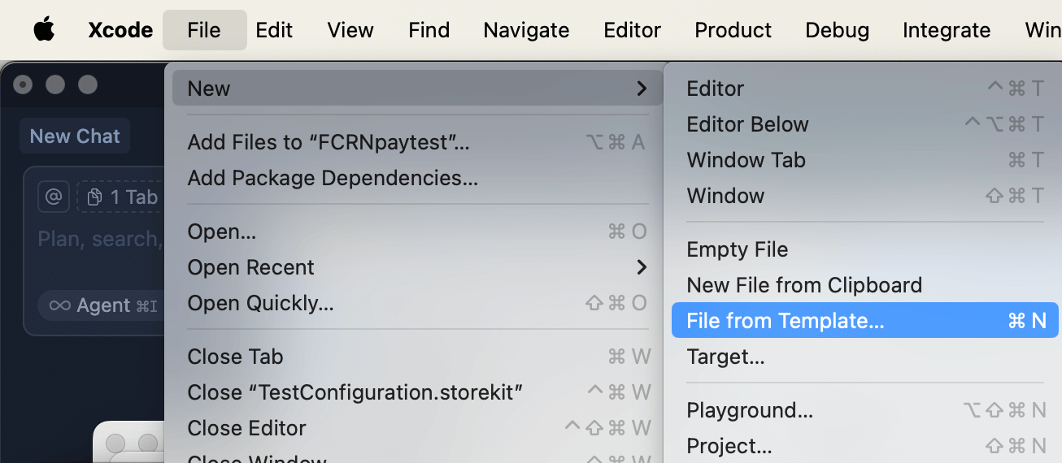The image size is (1062, 463).
Task: Open the View menu
Action: [x=350, y=30]
